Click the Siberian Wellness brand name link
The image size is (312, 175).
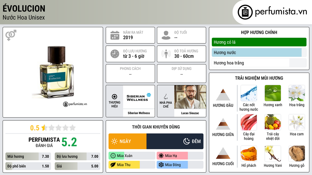click(x=139, y=113)
